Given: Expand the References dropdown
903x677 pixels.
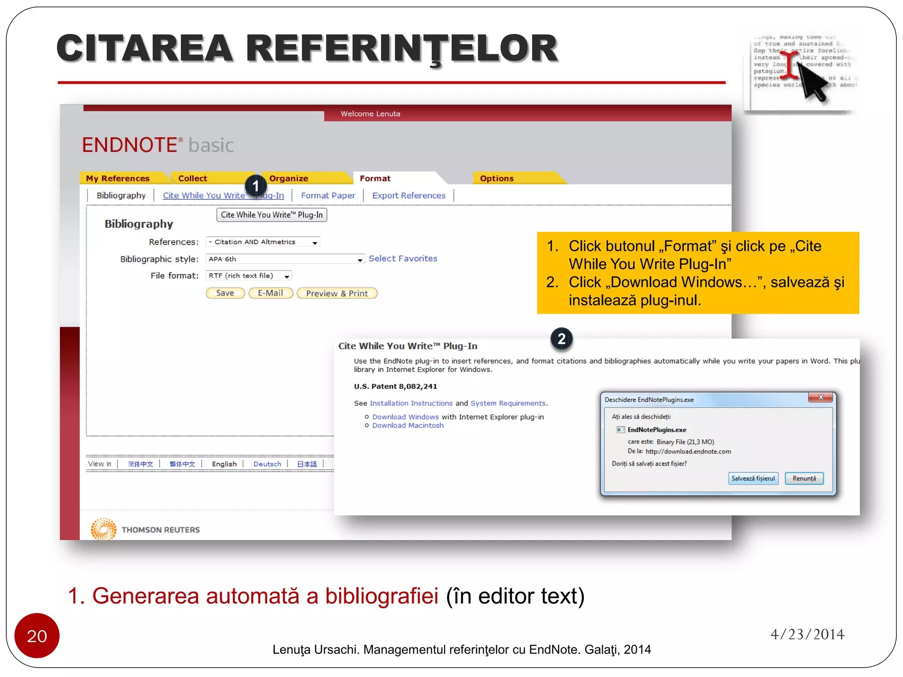Looking at the screenshot, I should 314,242.
